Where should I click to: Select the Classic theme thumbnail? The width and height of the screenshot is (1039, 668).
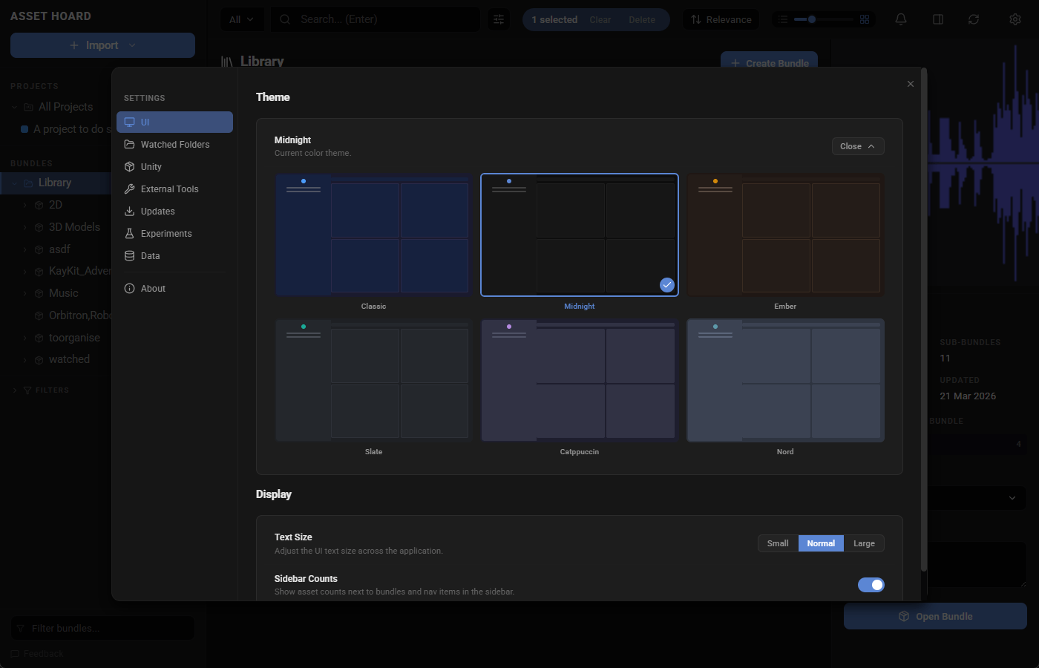click(x=373, y=235)
